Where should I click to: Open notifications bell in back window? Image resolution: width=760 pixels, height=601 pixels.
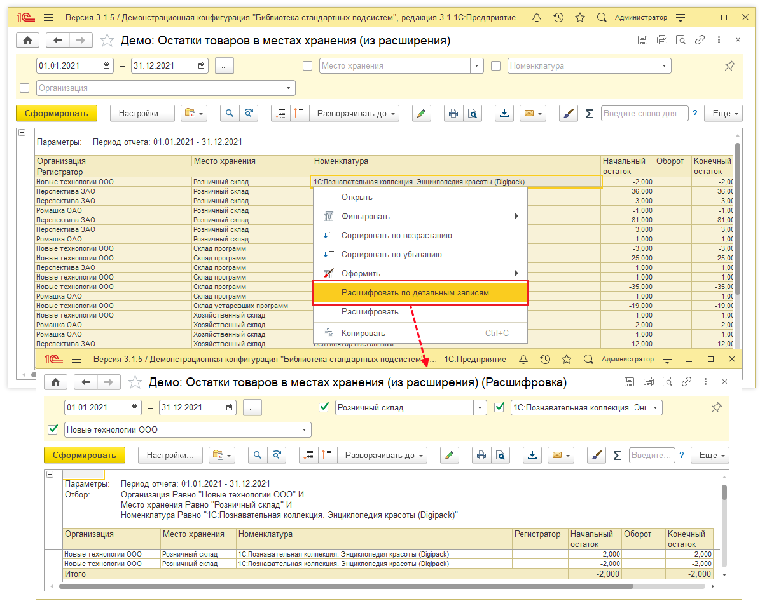537,17
